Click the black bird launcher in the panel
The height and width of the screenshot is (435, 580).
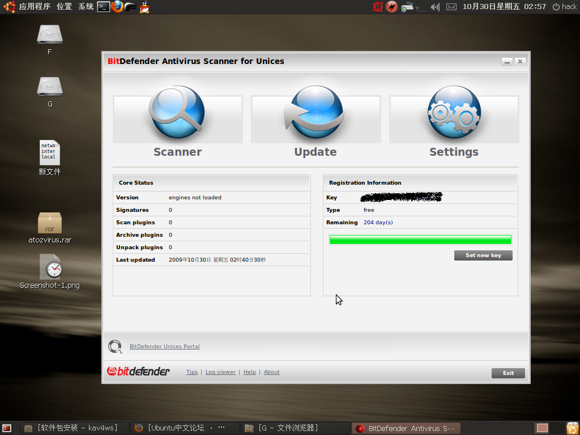131,7
